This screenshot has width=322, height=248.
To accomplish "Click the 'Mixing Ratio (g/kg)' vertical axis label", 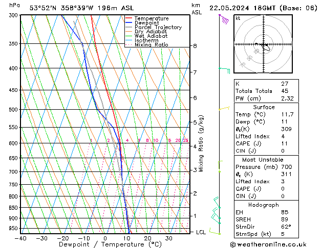I will click(x=201, y=143).
